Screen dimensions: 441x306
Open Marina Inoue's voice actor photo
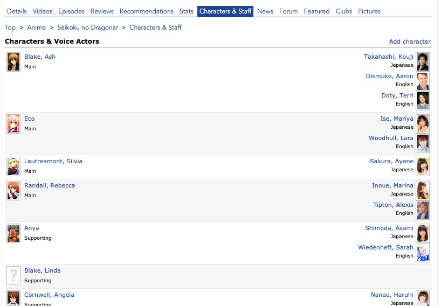(423, 191)
